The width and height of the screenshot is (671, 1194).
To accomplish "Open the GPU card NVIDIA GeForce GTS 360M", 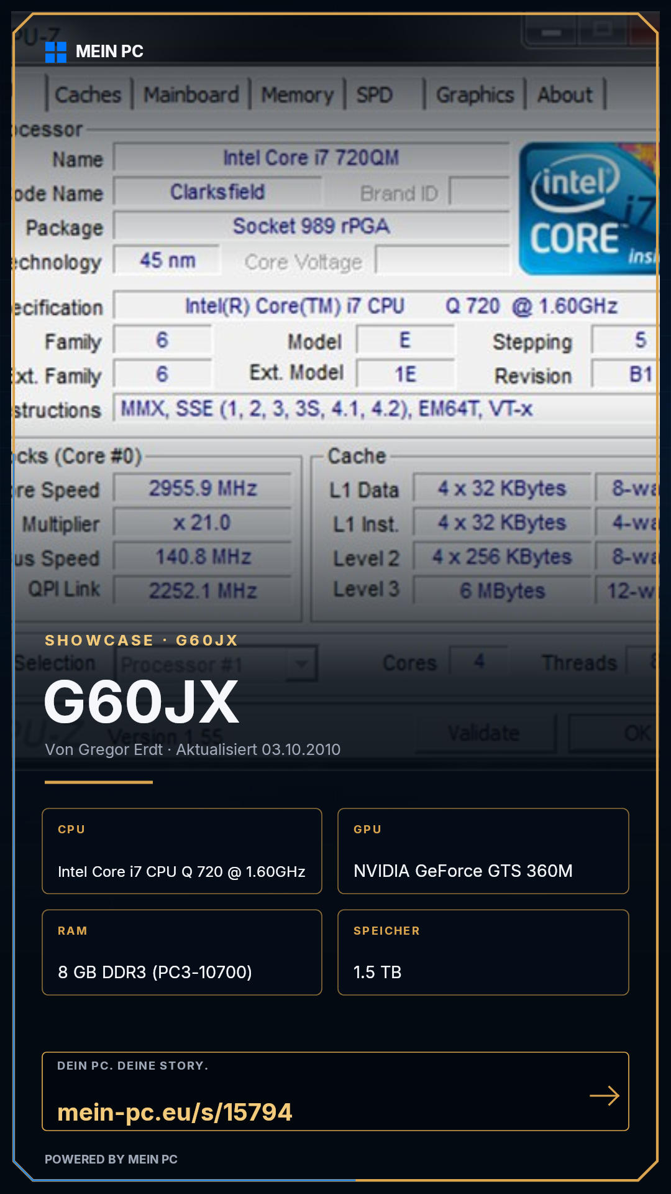I will tap(483, 851).
